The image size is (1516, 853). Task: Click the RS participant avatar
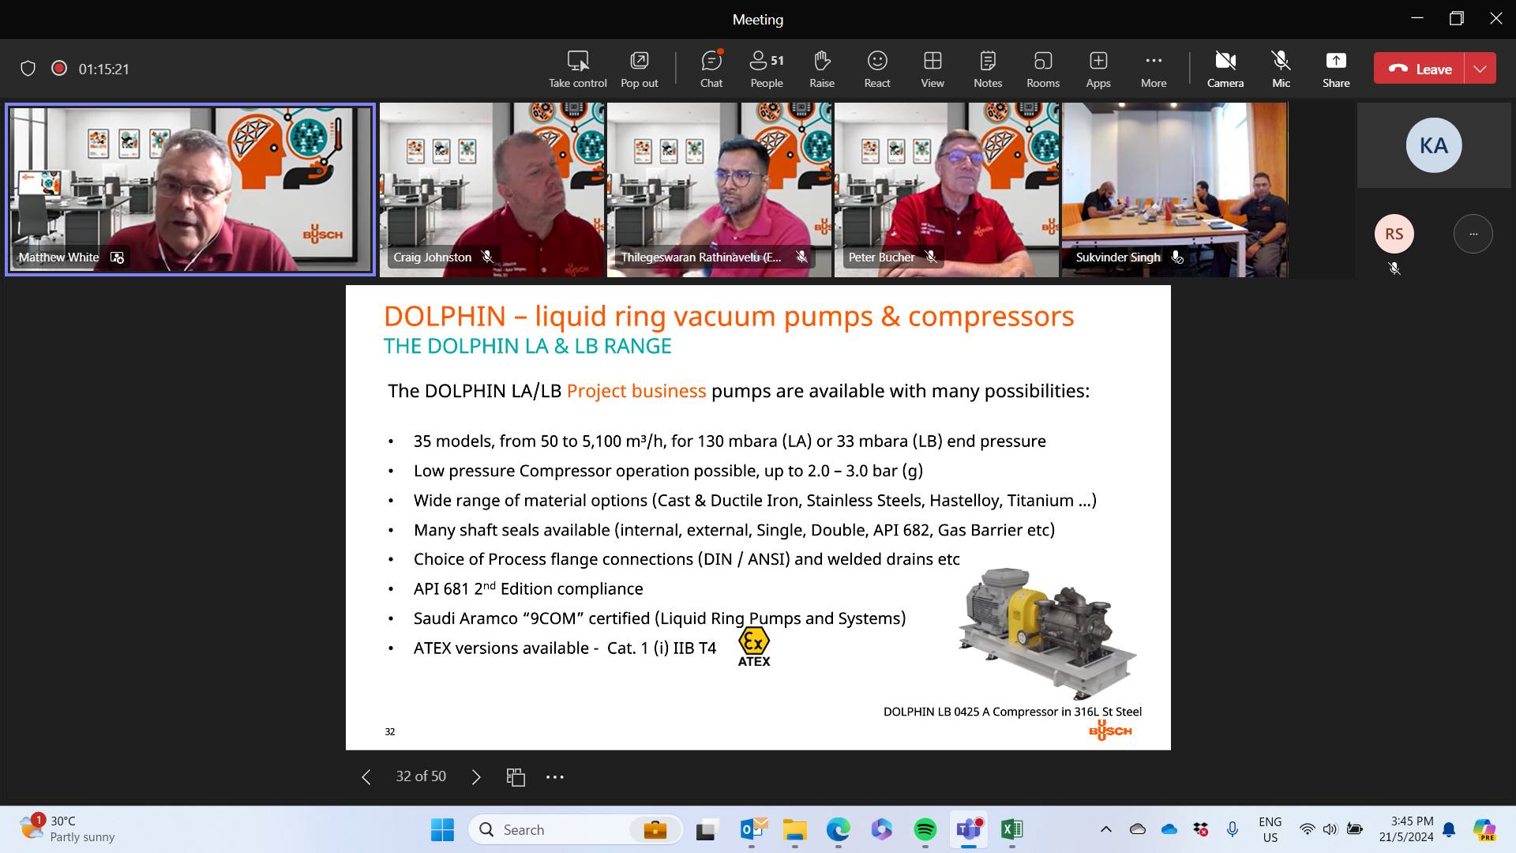pos(1394,234)
